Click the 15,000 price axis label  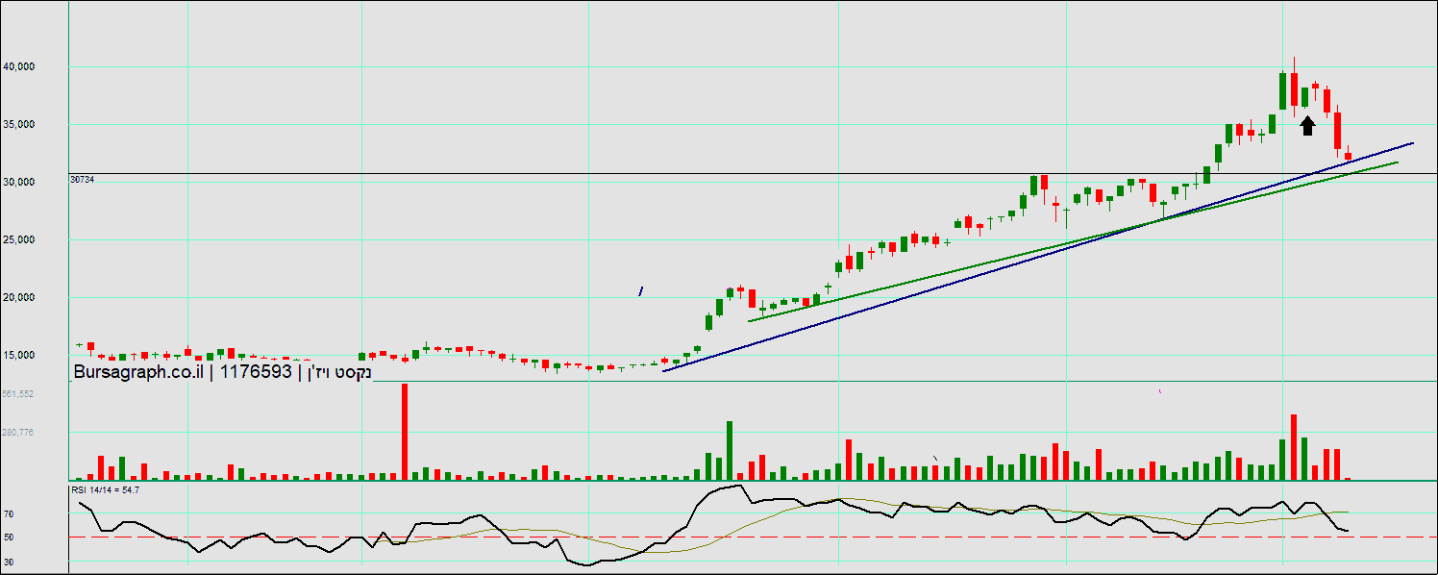tap(46, 355)
